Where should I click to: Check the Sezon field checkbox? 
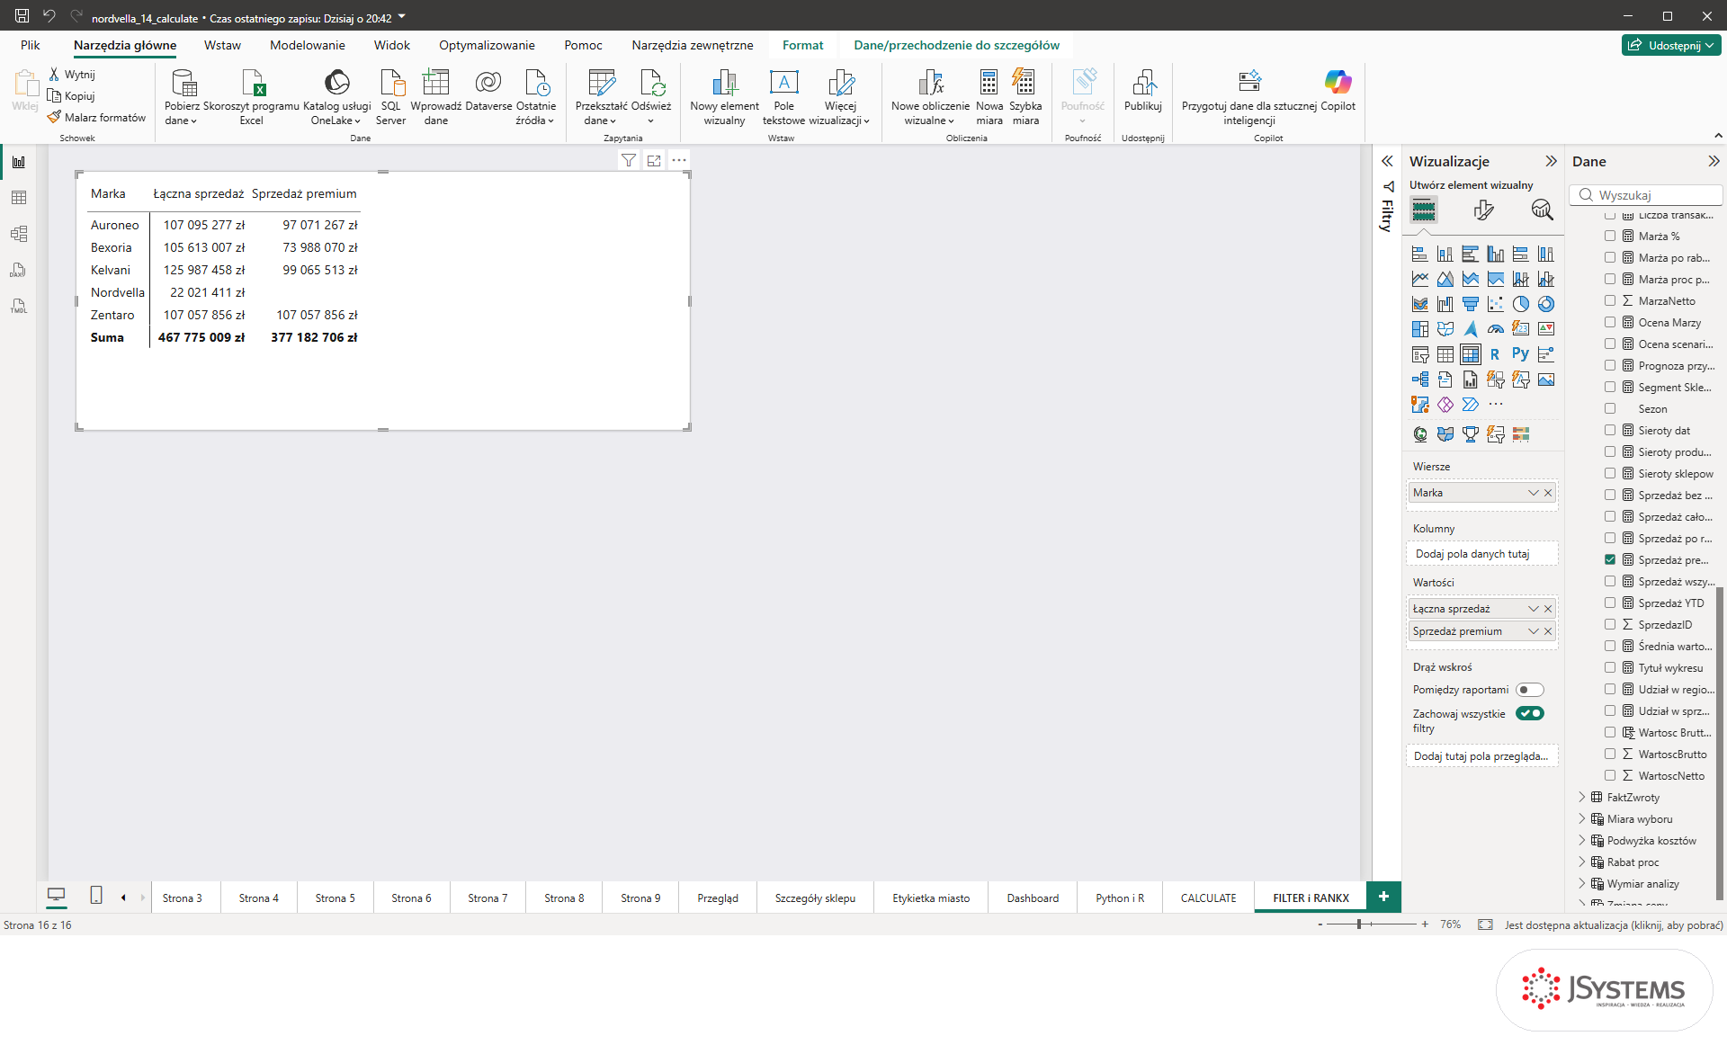pos(1610,408)
